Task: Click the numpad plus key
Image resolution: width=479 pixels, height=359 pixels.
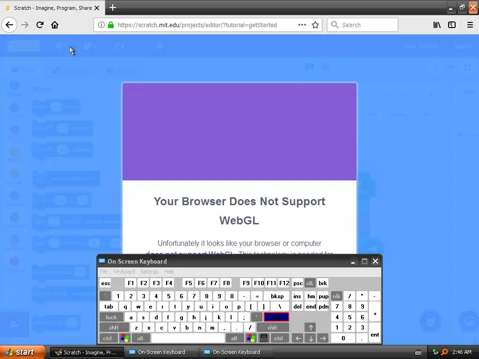Action: pos(375,312)
